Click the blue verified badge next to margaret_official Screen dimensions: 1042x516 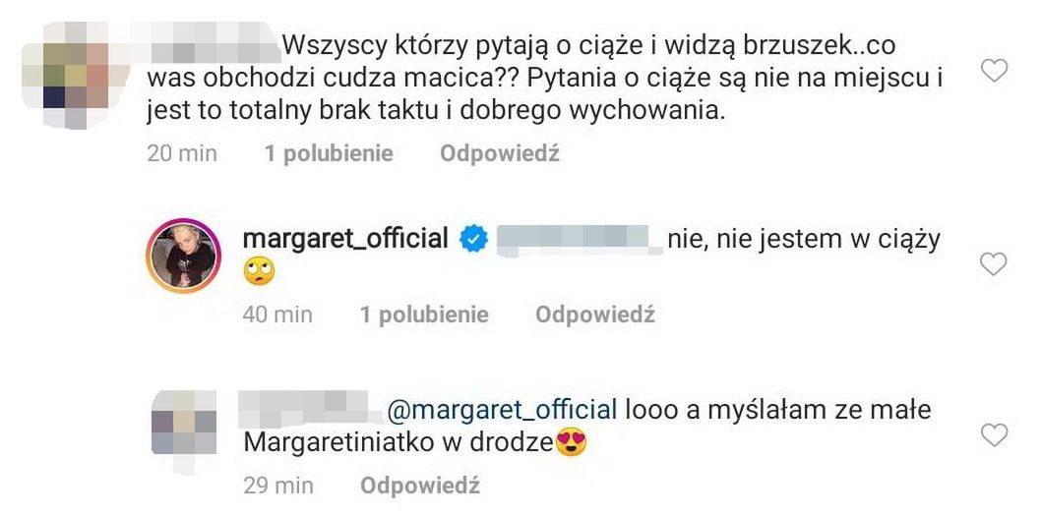point(474,239)
